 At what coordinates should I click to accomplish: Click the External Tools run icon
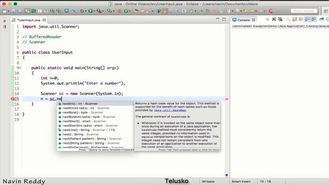[x=109, y=11]
